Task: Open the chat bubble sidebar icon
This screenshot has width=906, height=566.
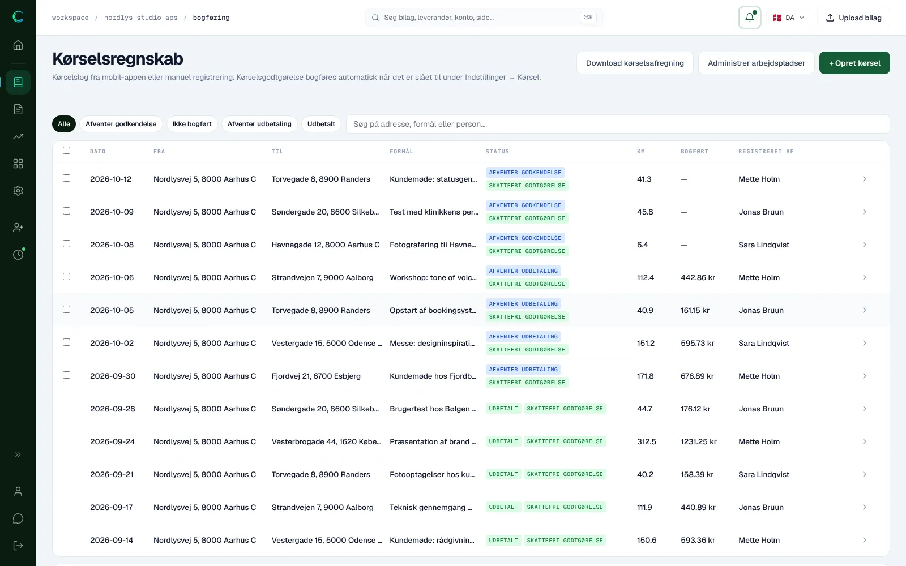Action: pyautogui.click(x=18, y=518)
